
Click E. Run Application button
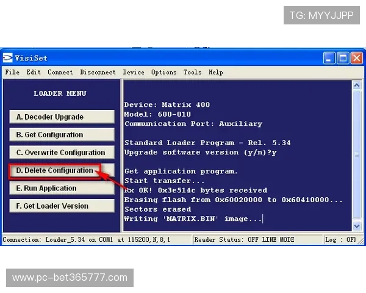(x=62, y=189)
